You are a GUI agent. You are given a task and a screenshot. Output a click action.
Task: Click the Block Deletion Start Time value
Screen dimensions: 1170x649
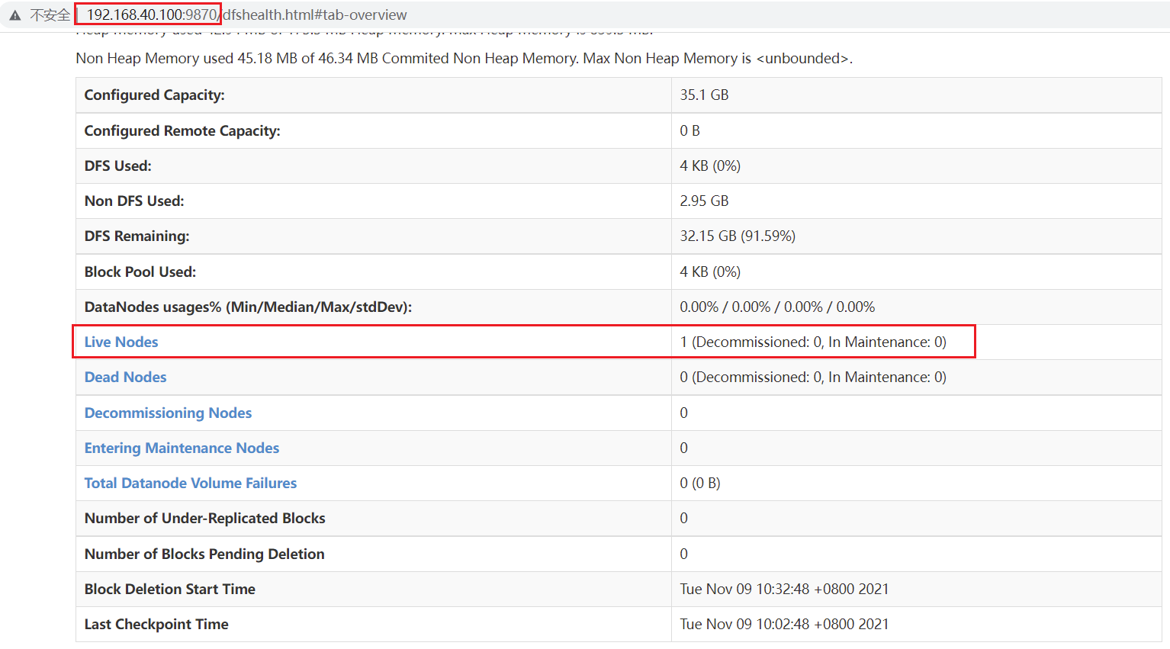[784, 589]
